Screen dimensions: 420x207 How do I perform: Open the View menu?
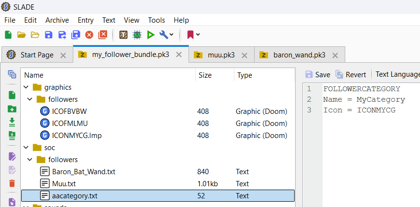point(132,20)
